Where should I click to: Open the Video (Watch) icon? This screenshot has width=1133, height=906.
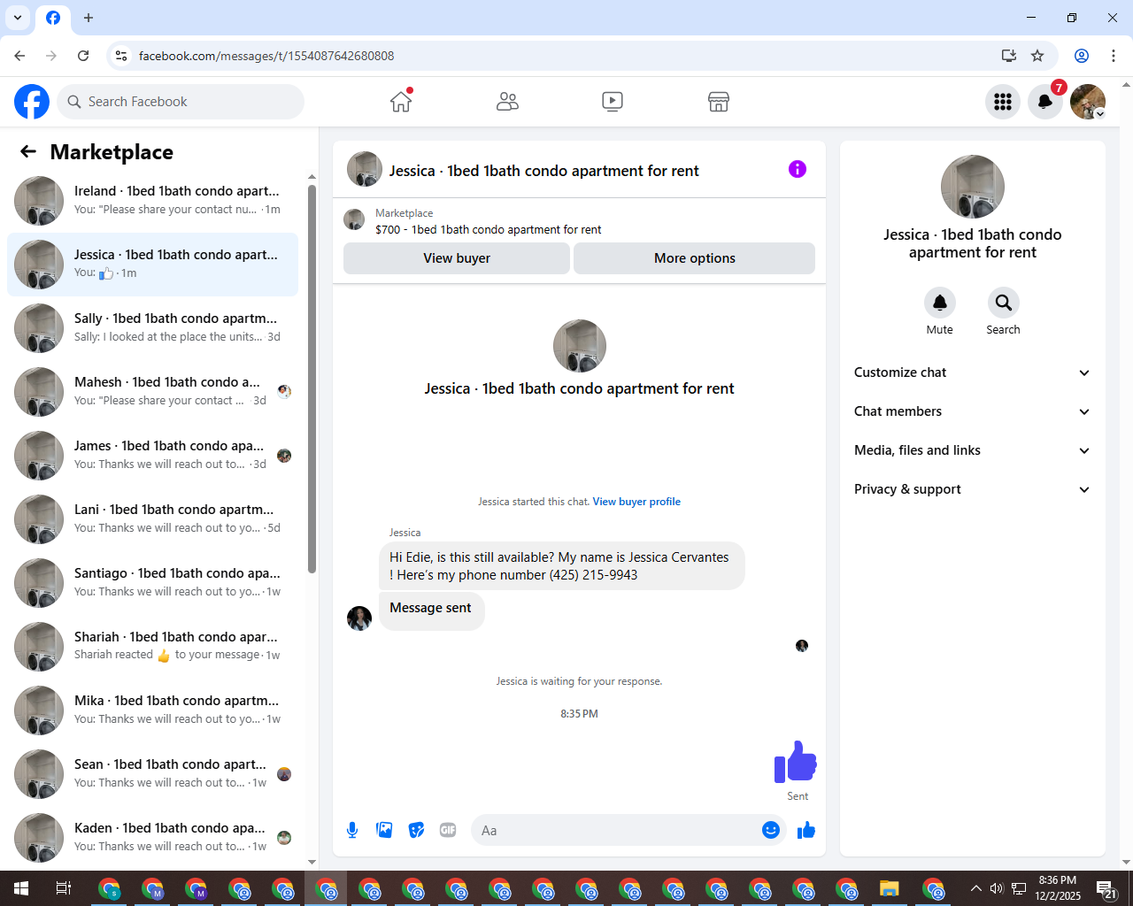[x=613, y=102]
